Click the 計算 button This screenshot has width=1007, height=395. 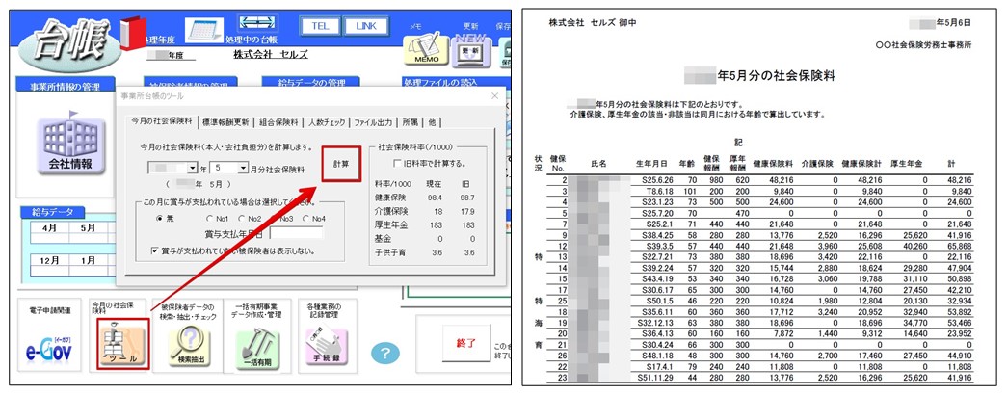point(342,164)
